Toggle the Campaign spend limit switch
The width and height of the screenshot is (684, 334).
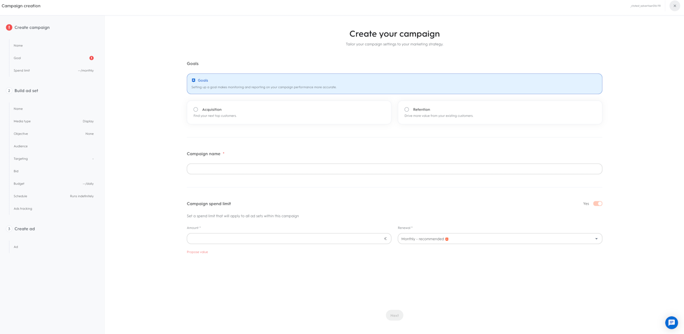pos(597,204)
